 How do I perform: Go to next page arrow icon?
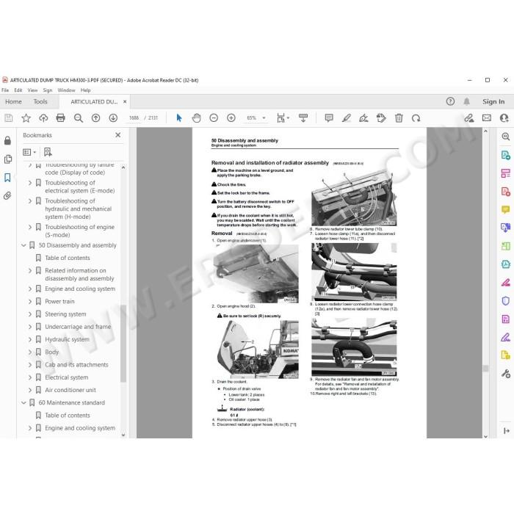coord(113,118)
